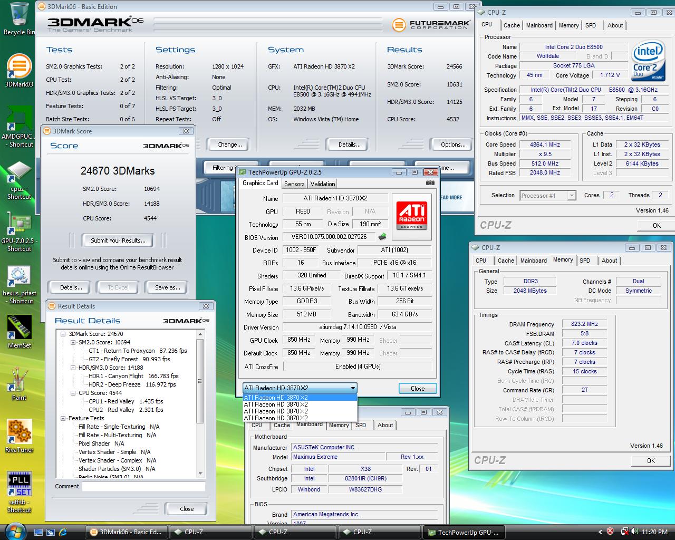Show hidden tray icons arrow
This screenshot has width=675, height=540.
tap(600, 532)
